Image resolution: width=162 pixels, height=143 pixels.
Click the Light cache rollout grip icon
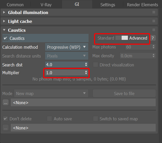point(154,21)
